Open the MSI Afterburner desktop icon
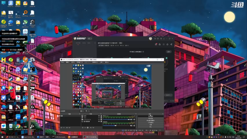 pos(25,24)
